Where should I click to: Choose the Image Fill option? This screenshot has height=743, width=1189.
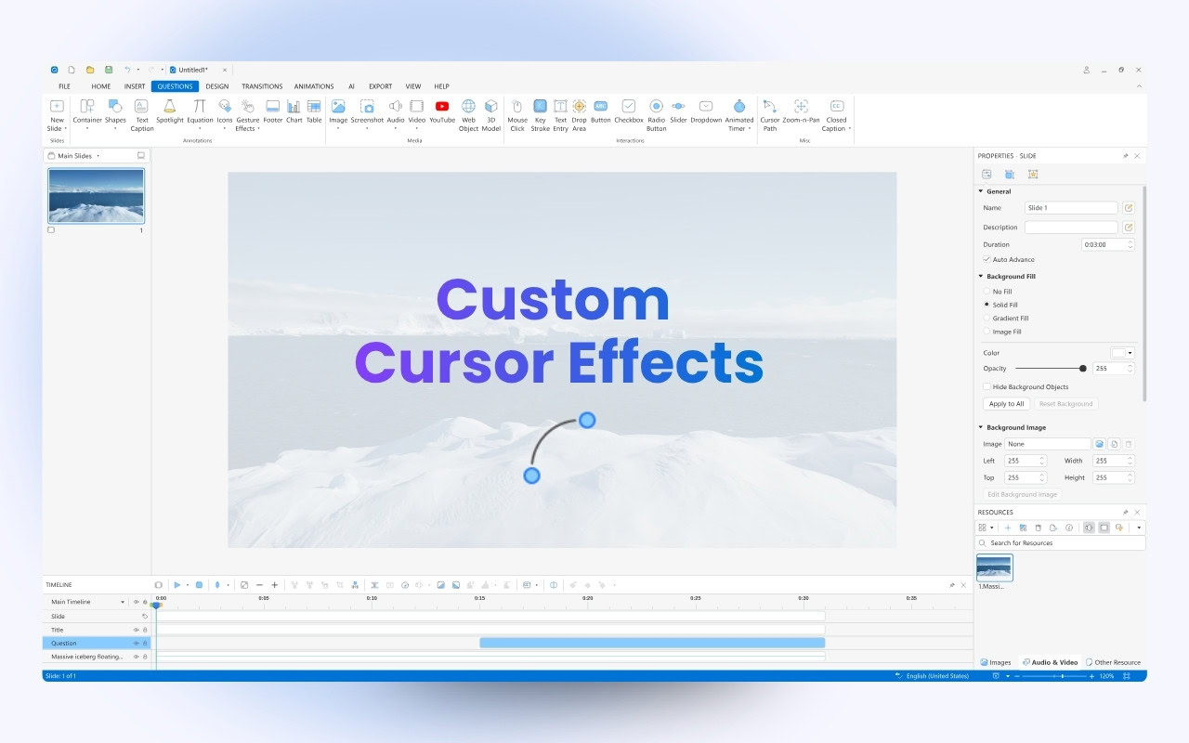pyautogui.click(x=986, y=332)
